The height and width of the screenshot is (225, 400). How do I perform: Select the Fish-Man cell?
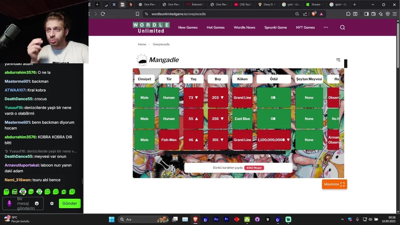pos(169,140)
